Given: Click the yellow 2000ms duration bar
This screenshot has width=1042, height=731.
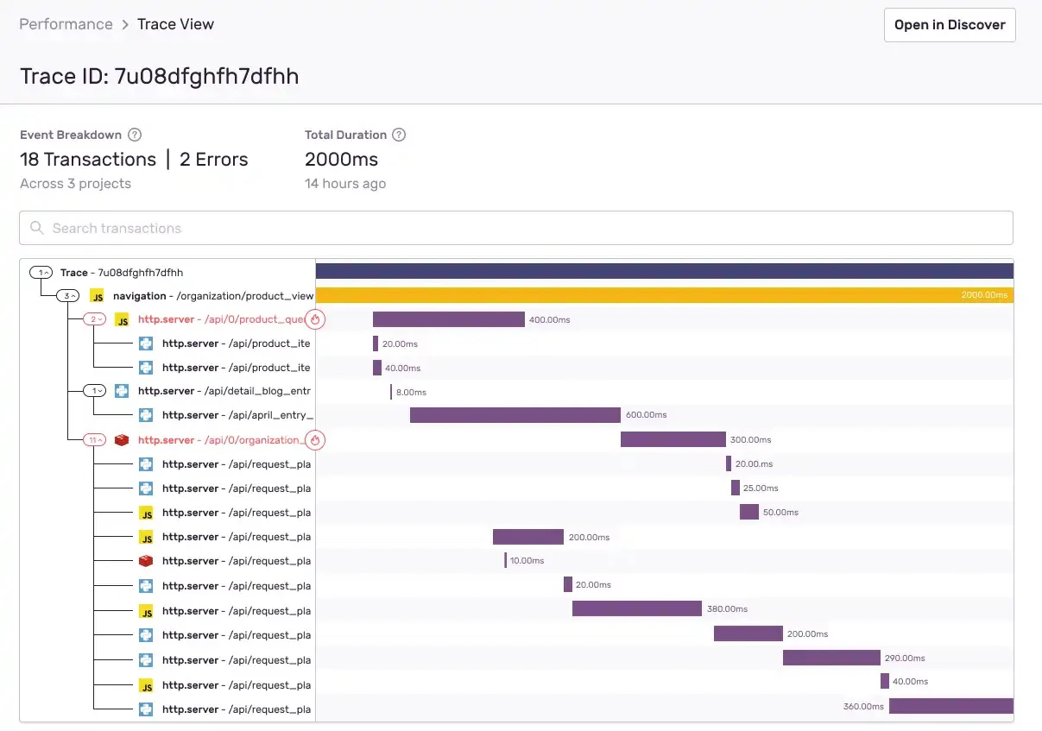Looking at the screenshot, I should 665,294.
